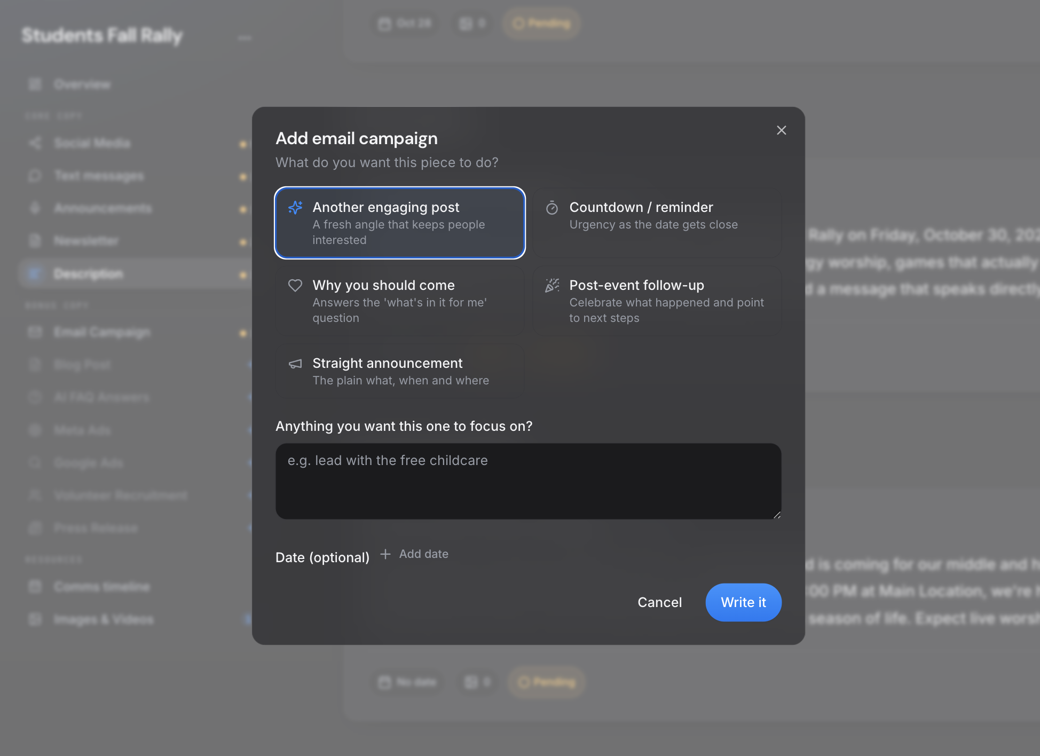Pick the 'Why you should come' option
1040x756 pixels.
pos(400,301)
